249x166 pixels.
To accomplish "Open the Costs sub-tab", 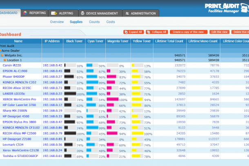I will (x=111, y=22).
